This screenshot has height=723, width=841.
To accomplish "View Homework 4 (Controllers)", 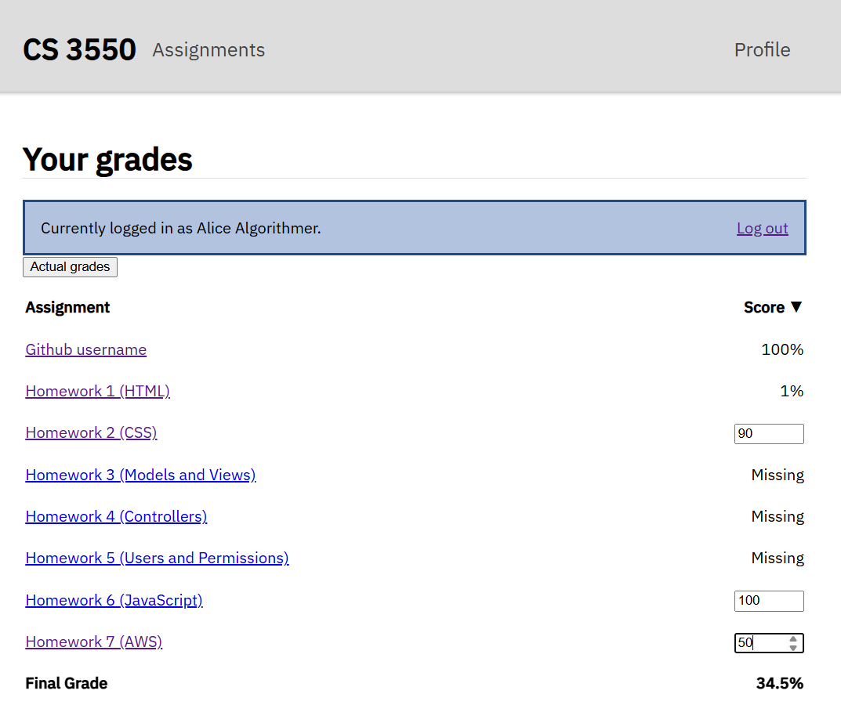I will click(116, 516).
